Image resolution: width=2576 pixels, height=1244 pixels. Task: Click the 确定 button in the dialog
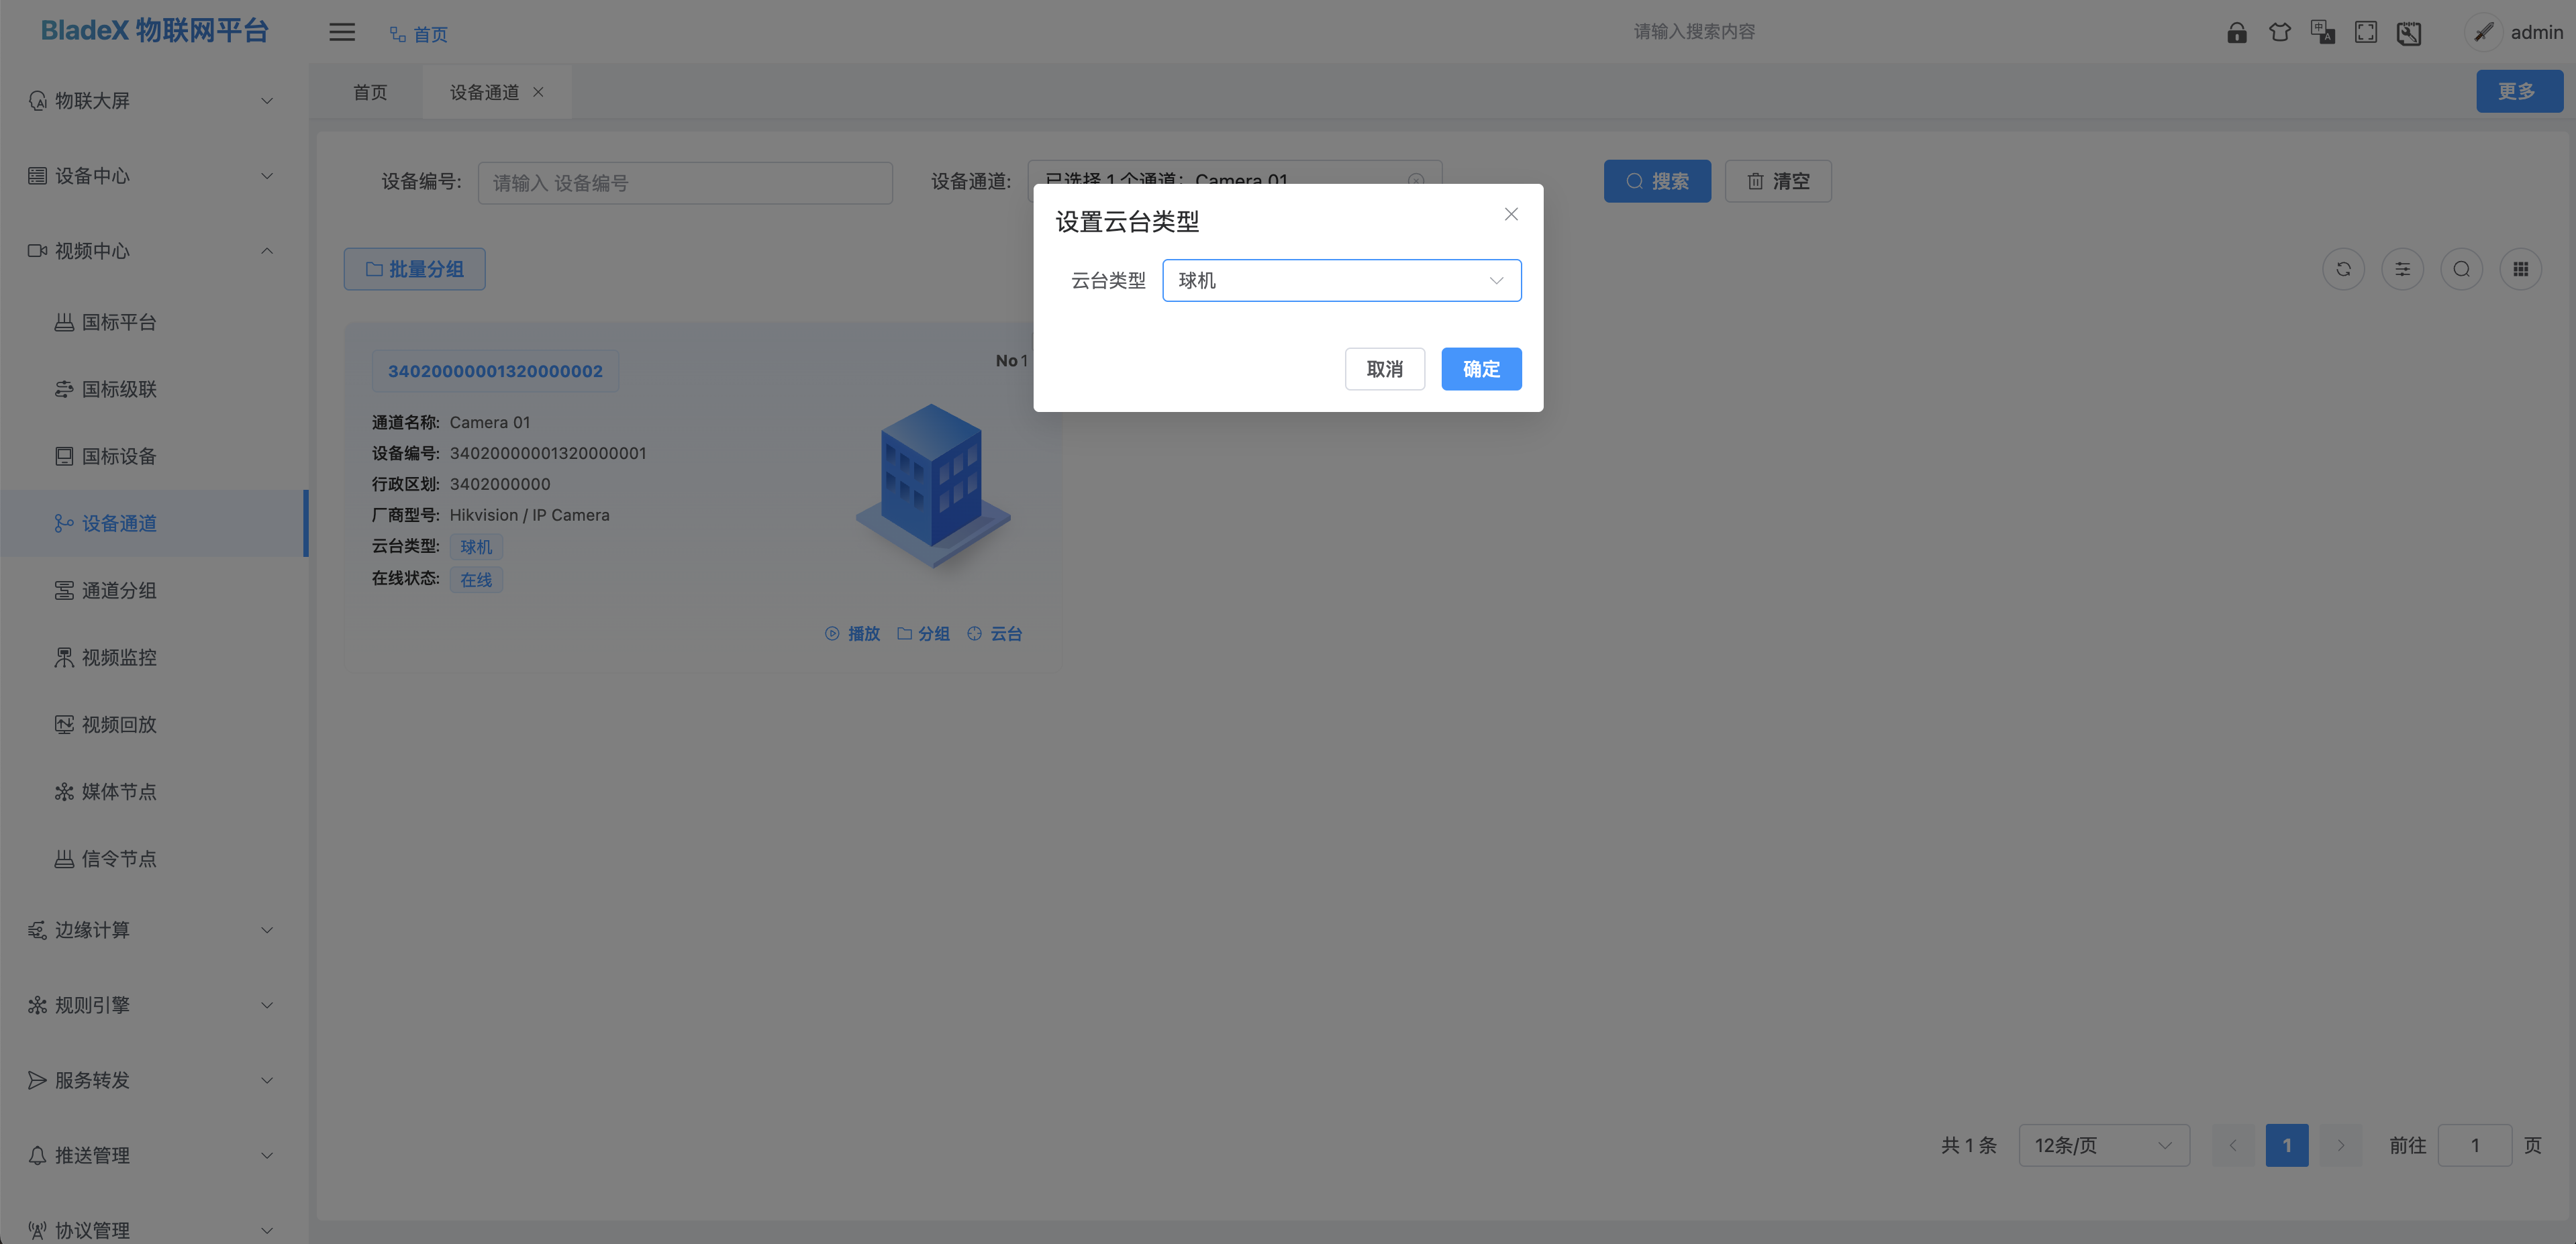(1481, 369)
